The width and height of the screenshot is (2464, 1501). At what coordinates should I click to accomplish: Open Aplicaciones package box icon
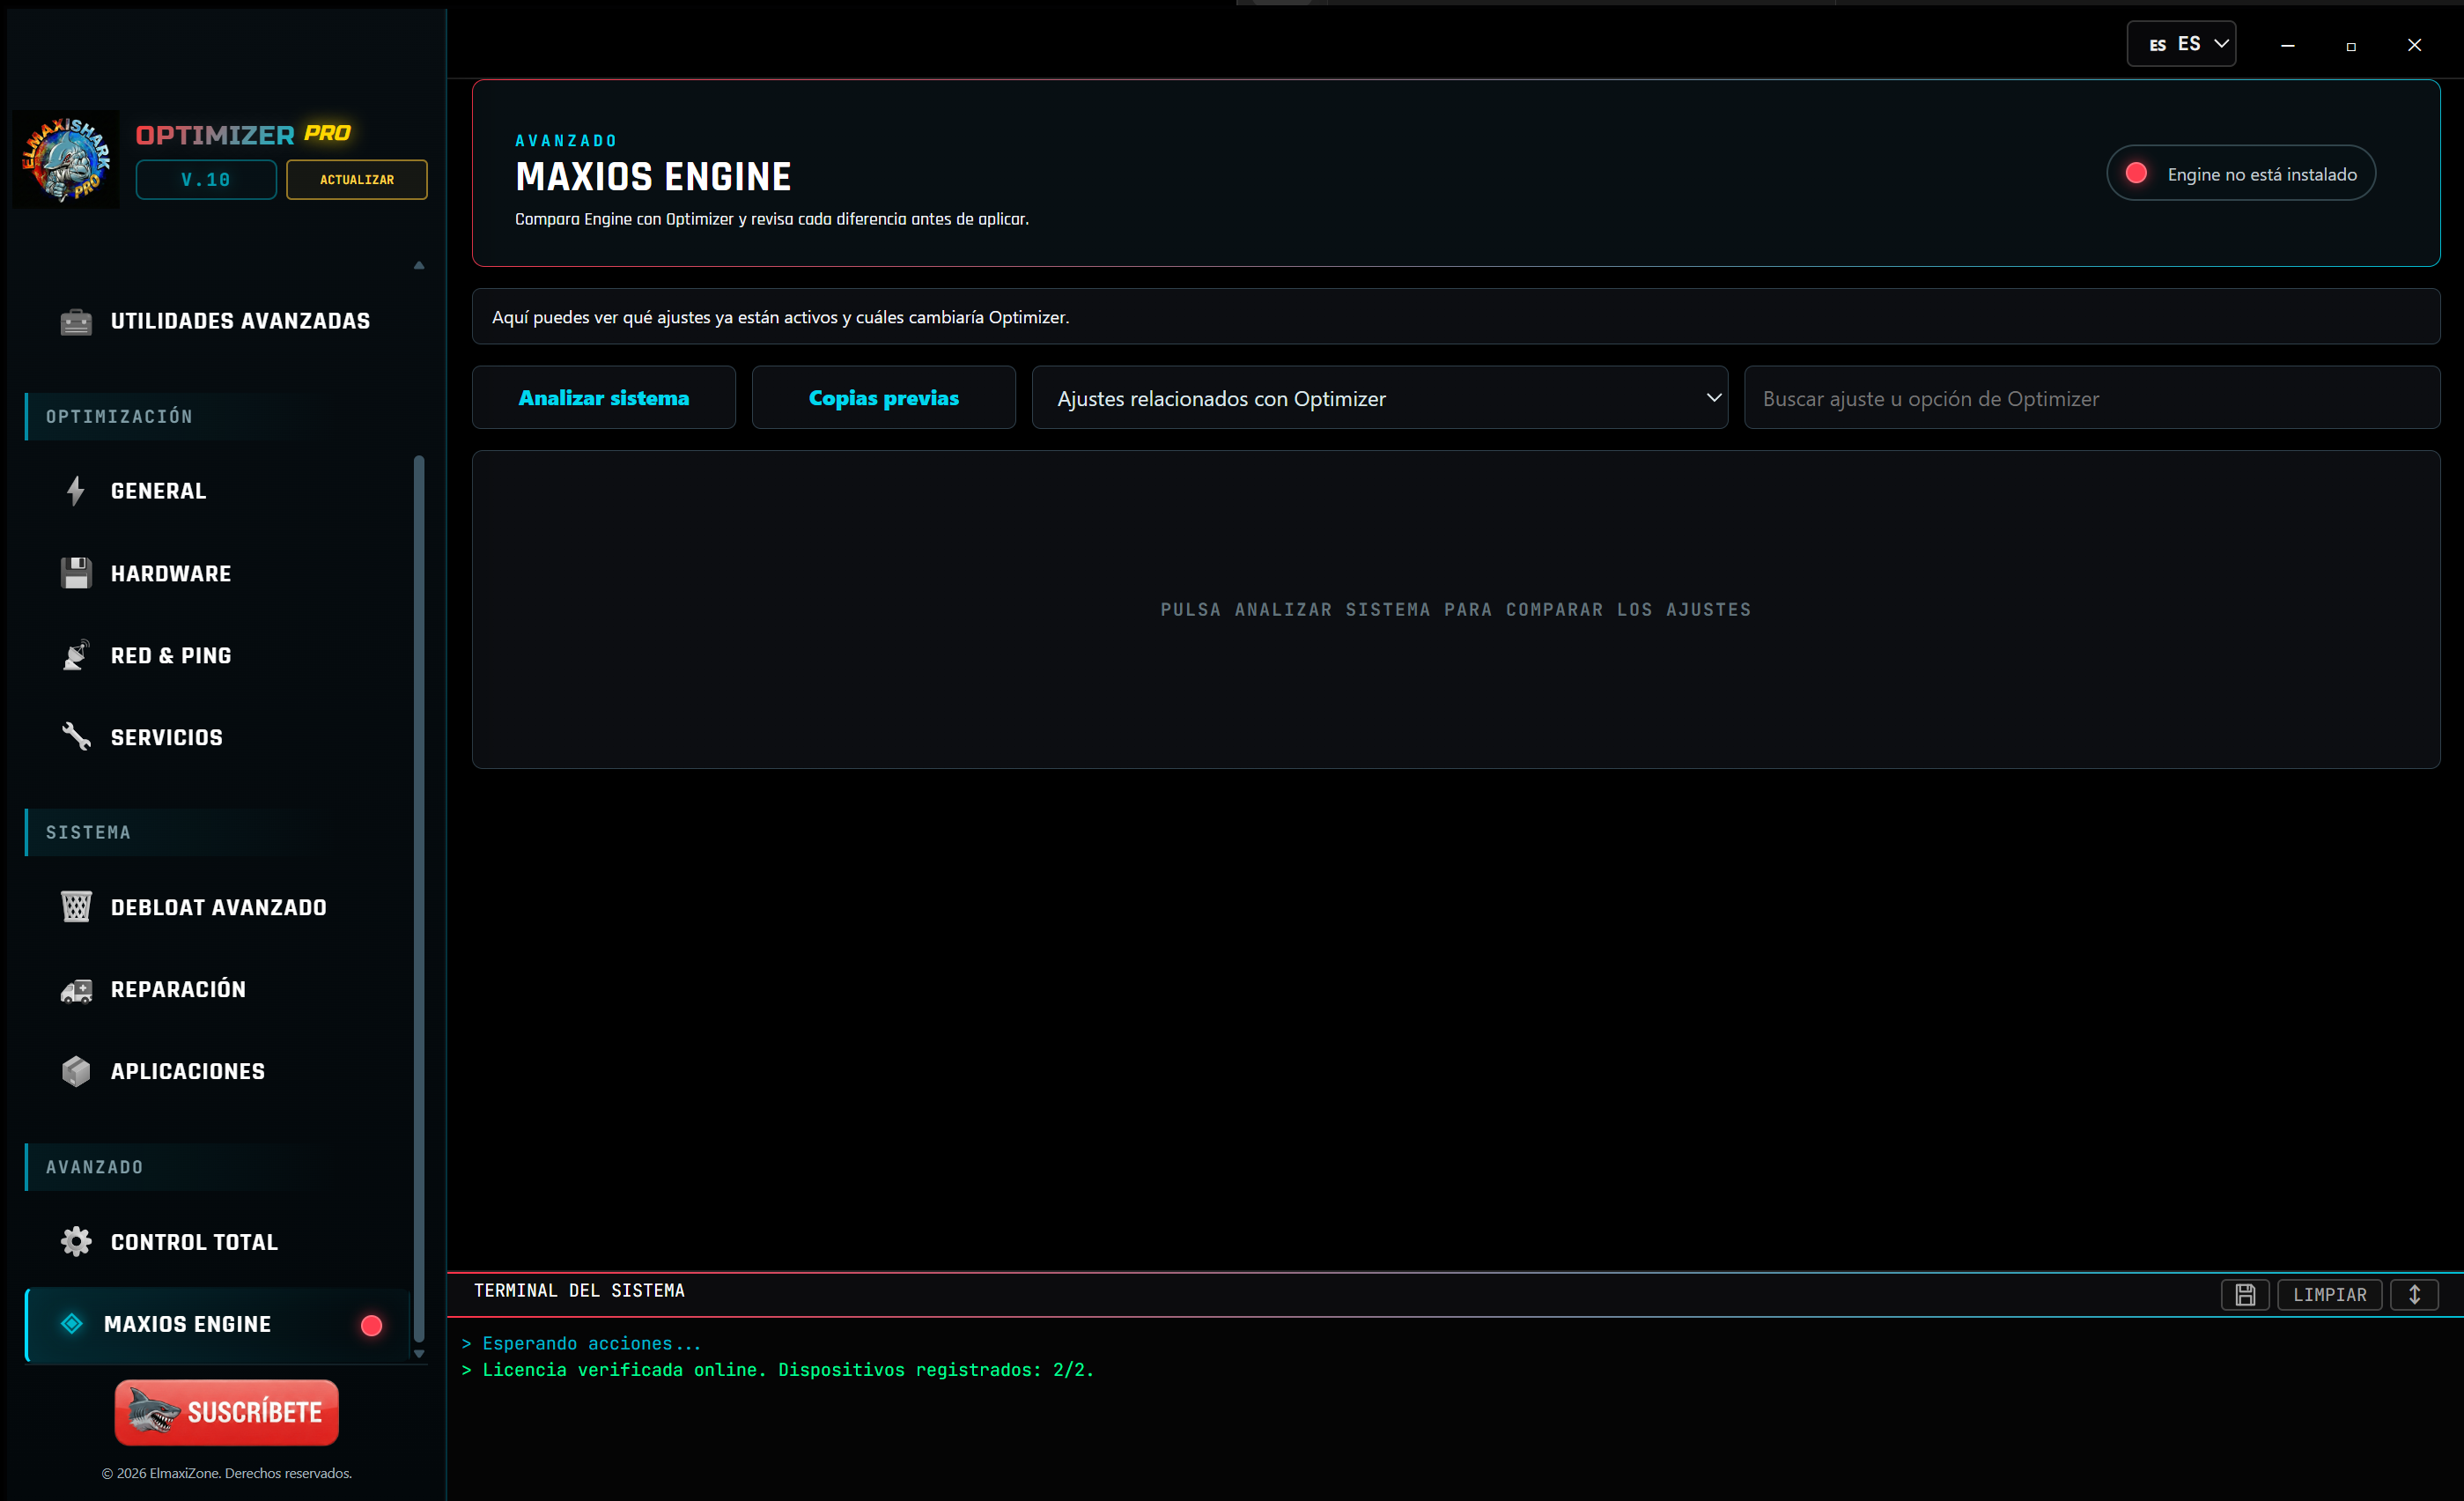click(x=76, y=1071)
